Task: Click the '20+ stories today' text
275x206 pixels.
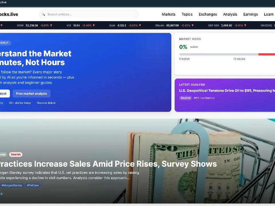Action: click(x=20, y=103)
